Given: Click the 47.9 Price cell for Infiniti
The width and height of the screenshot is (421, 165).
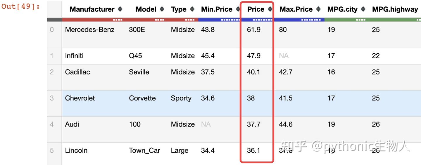Looking at the screenshot, I should [254, 56].
